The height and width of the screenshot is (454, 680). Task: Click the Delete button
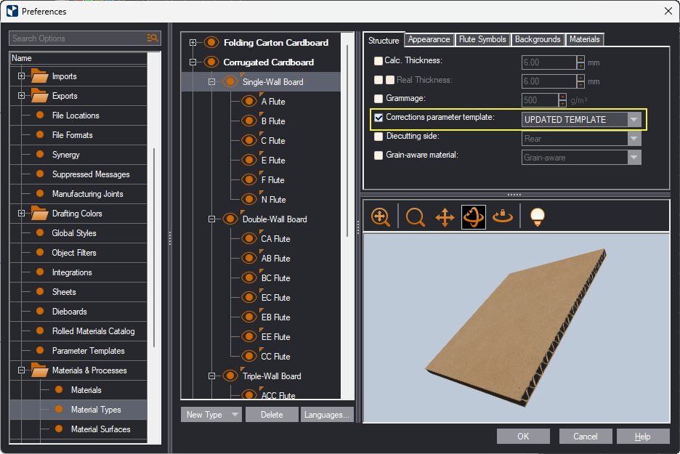tap(272, 415)
